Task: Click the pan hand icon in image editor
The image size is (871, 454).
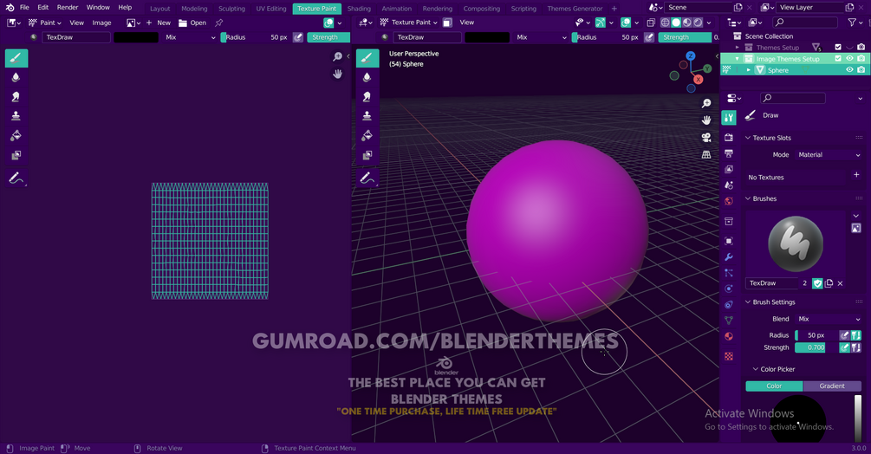Action: (x=337, y=74)
